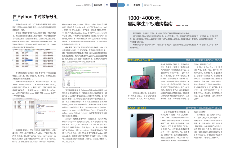235x148 pixels.
Task: Click page number 30 in header
Action: coord(128,5)
